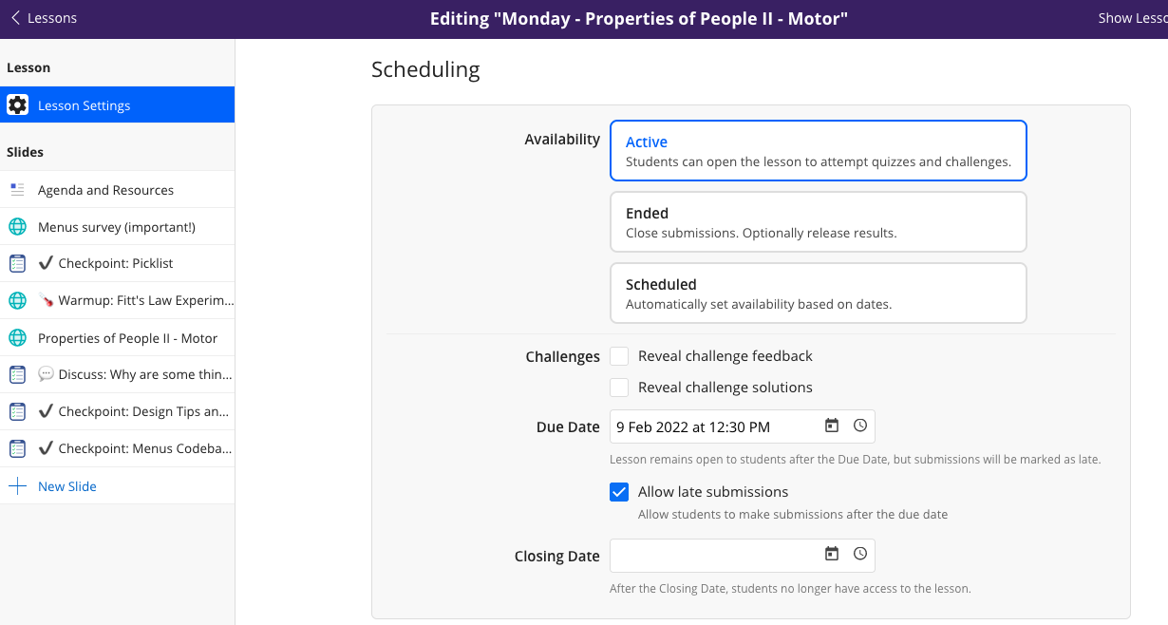Screen dimensions: 1168x625
Task: Select the Scheduled availability option
Action: [x=818, y=294]
